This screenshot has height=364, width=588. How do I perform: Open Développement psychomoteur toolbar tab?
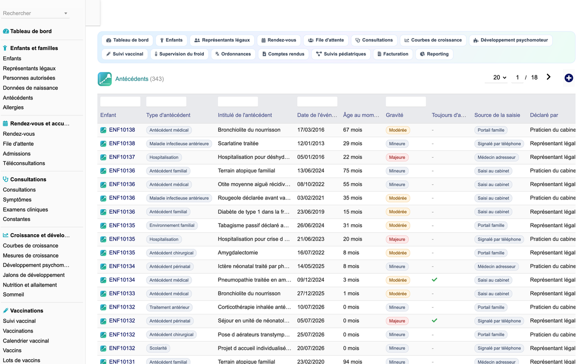click(x=511, y=40)
